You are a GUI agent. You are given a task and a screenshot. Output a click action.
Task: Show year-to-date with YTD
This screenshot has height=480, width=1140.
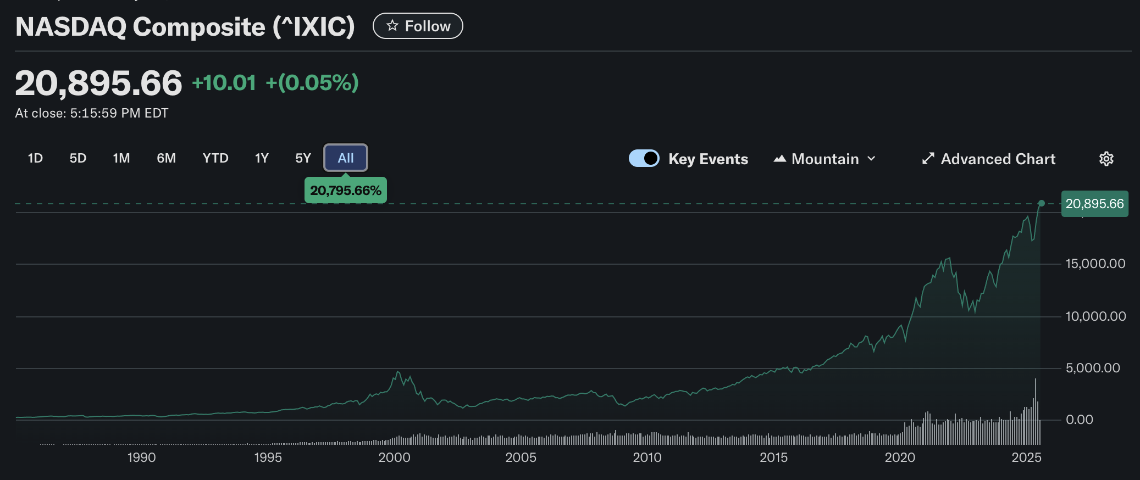click(215, 158)
